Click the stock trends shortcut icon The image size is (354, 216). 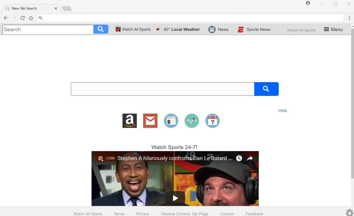click(191, 120)
